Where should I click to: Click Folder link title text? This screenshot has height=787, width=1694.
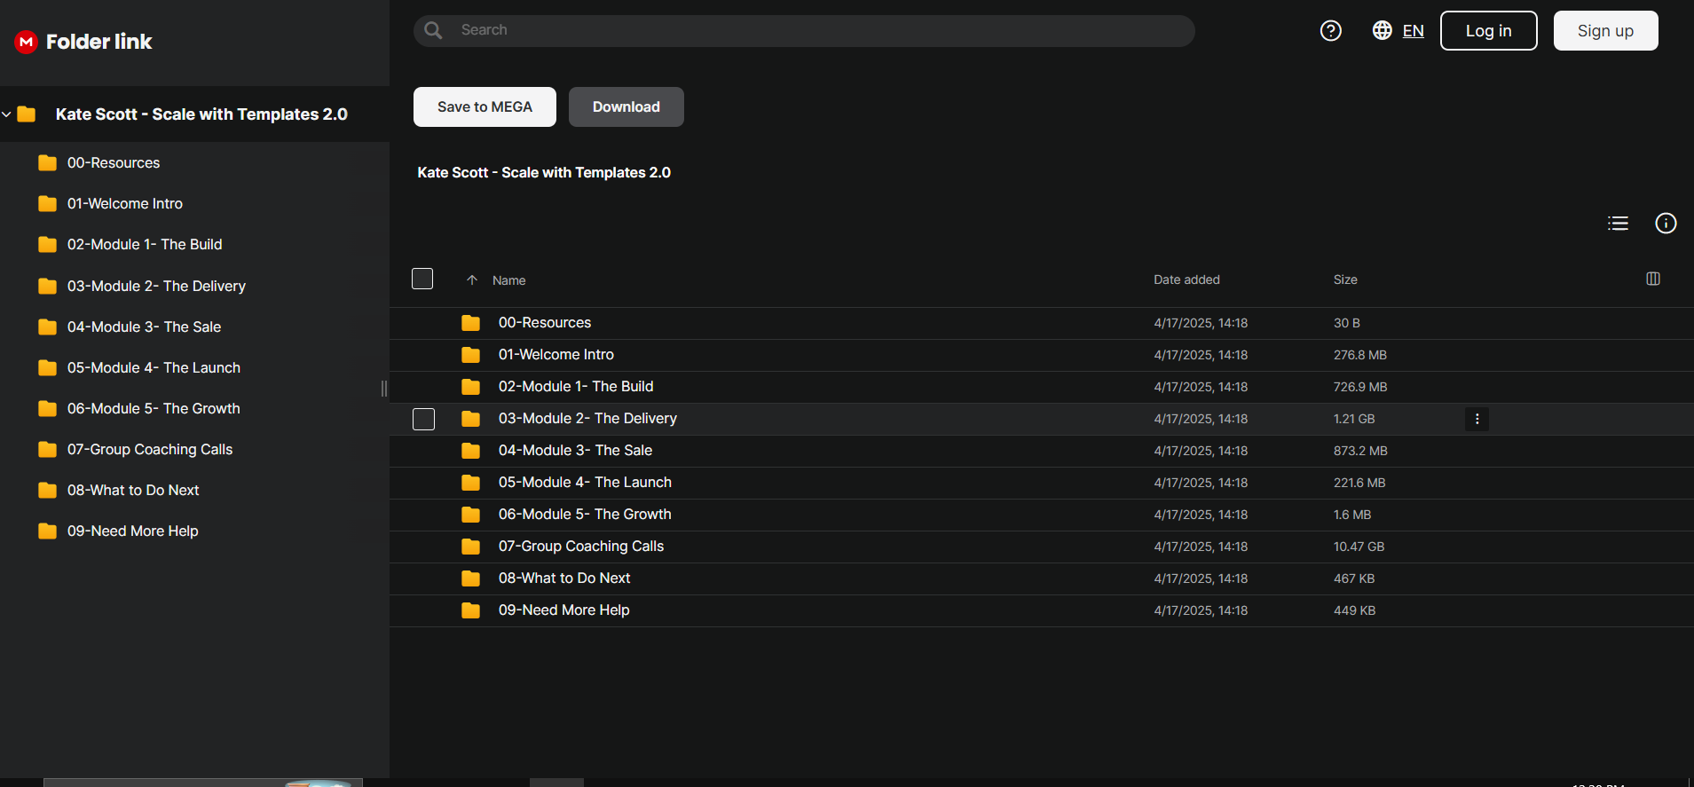click(98, 42)
